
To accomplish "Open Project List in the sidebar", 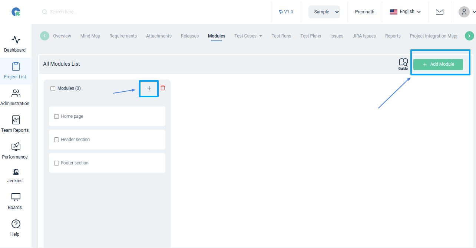I will 15,71.
